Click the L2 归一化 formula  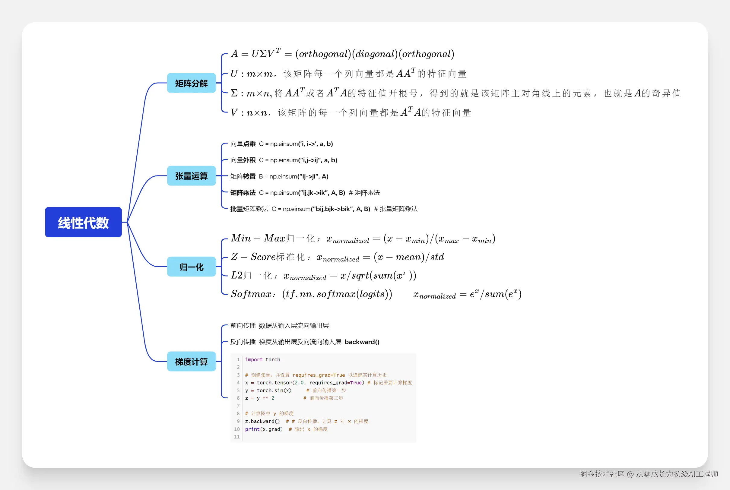(x=323, y=276)
